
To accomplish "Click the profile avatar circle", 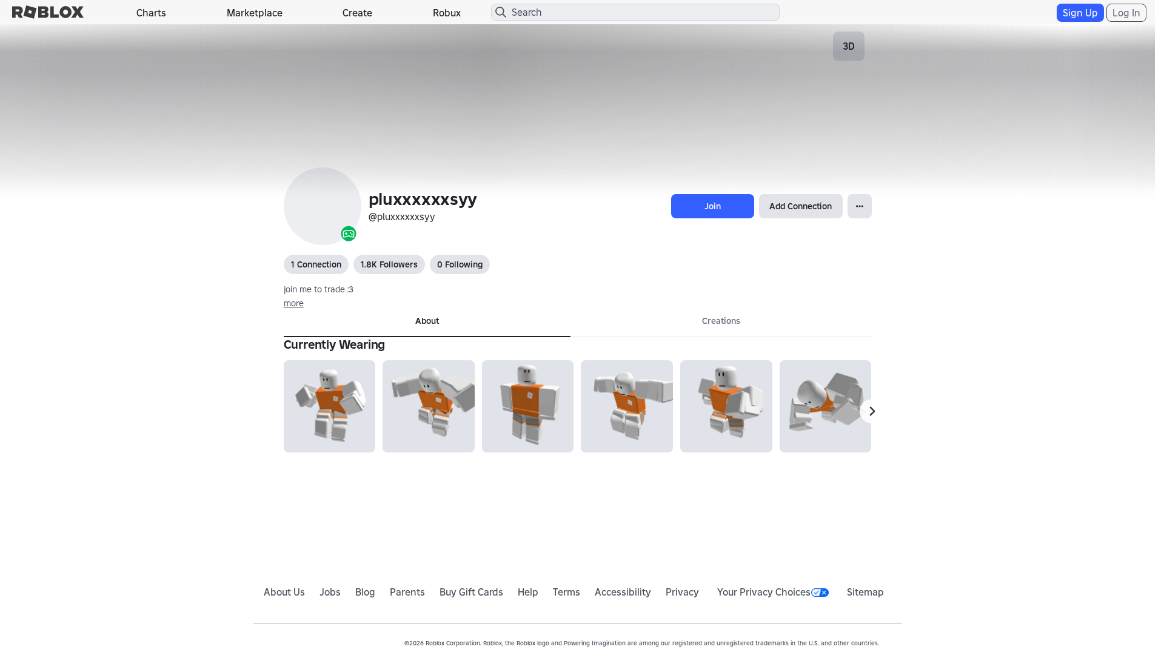I will point(323,206).
